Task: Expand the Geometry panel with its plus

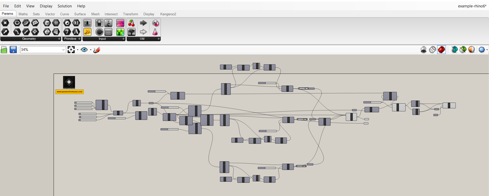Action: click(x=59, y=39)
